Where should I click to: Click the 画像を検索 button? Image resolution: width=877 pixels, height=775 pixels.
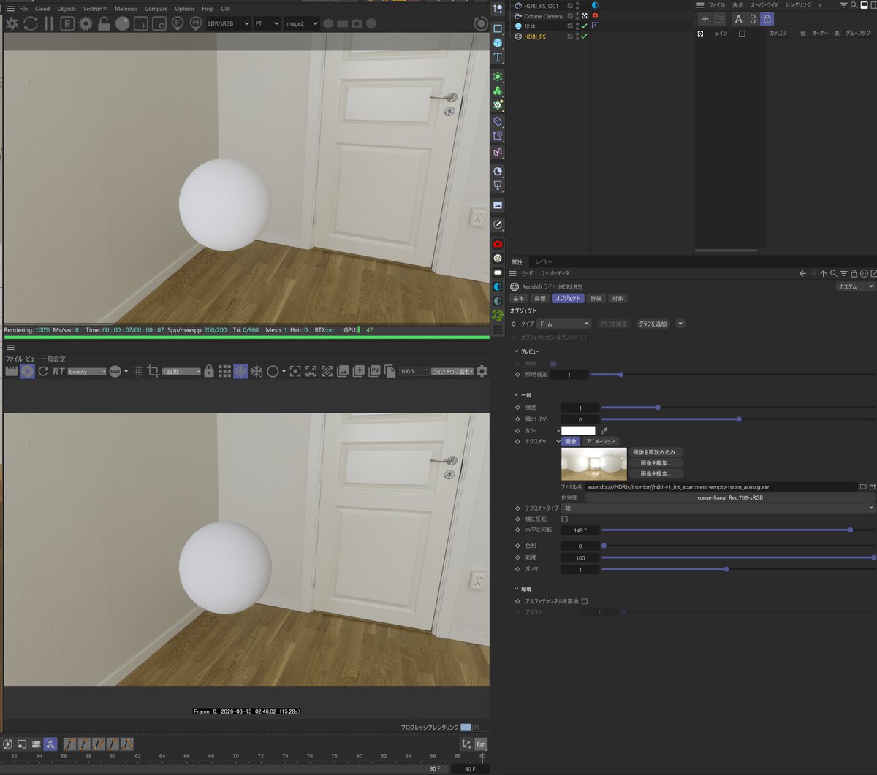point(656,474)
